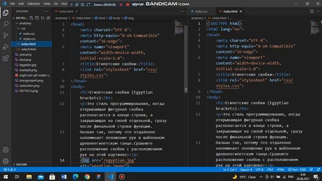Split the right editor group

(x=312, y=11)
